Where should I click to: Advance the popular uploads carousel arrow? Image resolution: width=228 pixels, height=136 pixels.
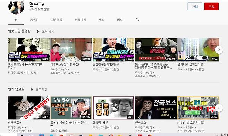point(219,108)
